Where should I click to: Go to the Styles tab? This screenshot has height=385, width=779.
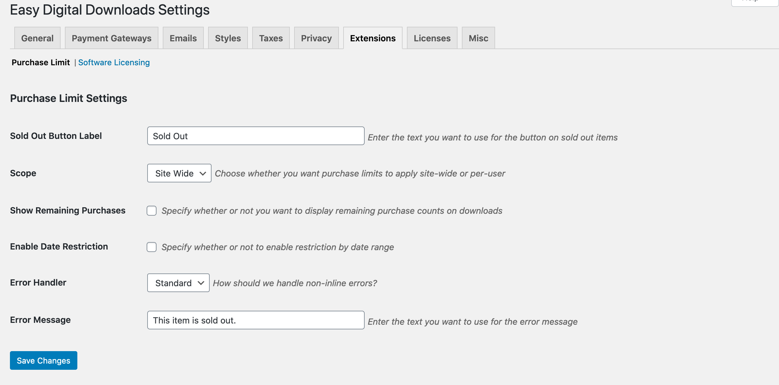[228, 38]
